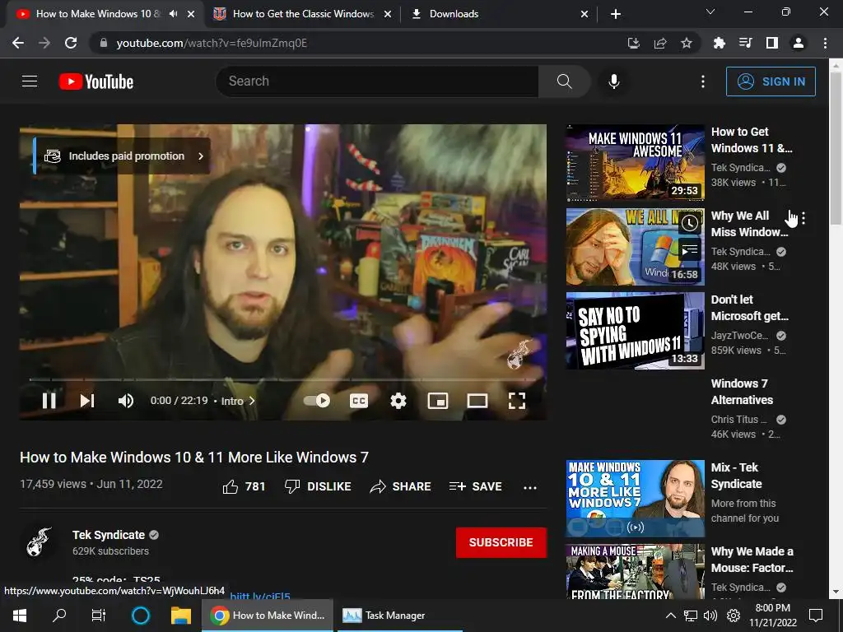Seek on the video progress bar
This screenshot has height=632, width=843.
283,379
